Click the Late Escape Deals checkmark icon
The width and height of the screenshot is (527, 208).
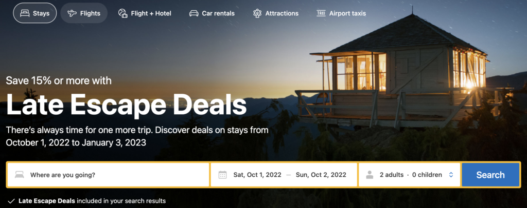[x=11, y=201]
